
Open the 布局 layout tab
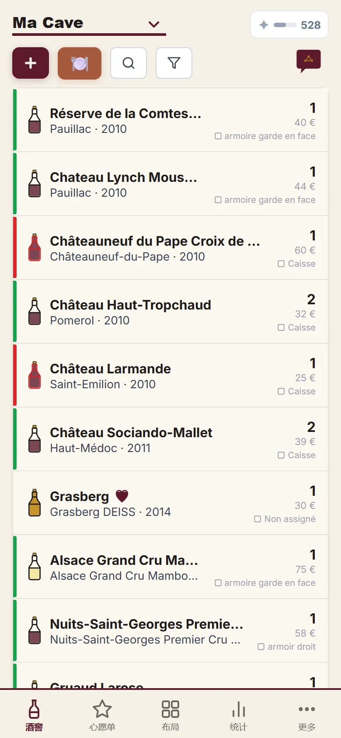point(170,715)
